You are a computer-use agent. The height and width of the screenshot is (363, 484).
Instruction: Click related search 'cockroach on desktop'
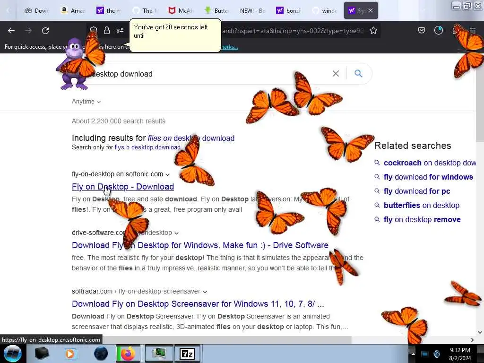430,163
